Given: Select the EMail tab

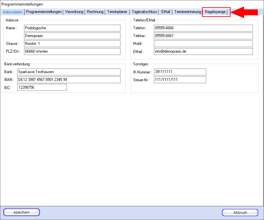Looking at the screenshot, I should click(x=166, y=12).
